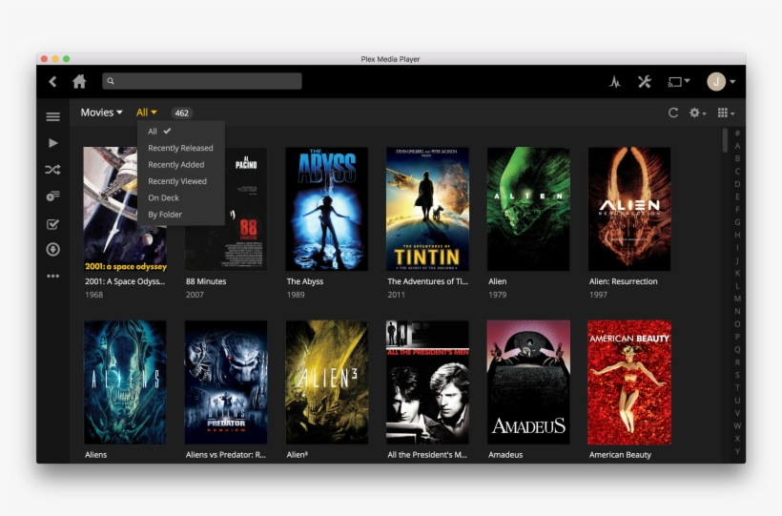Image resolution: width=782 pixels, height=516 pixels.
Task: Click the vertical scrollbar thumb
Action: pyautogui.click(x=725, y=141)
